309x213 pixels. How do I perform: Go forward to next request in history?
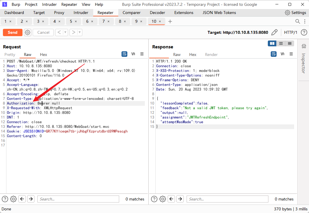pos(74,32)
